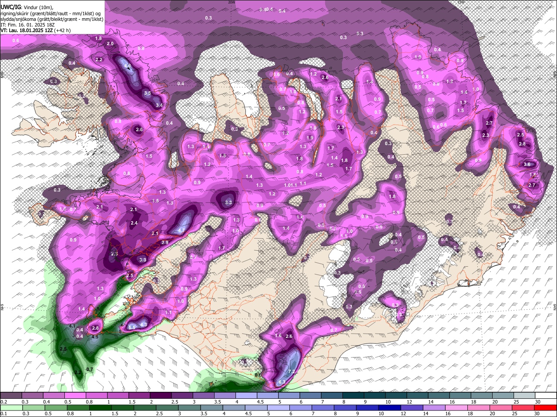Click the 4.1 rain value in the southwest
The height and width of the screenshot is (417, 557).
[73, 326]
